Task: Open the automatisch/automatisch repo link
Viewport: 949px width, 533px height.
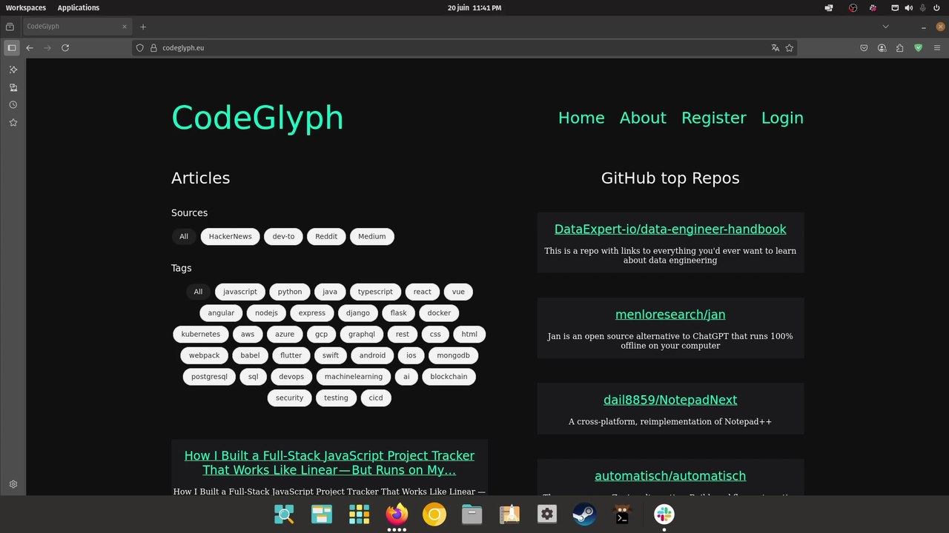Action: point(670,476)
